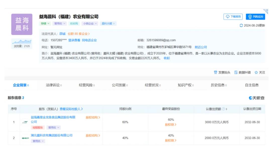Open the 同电话企业 link

point(89,40)
